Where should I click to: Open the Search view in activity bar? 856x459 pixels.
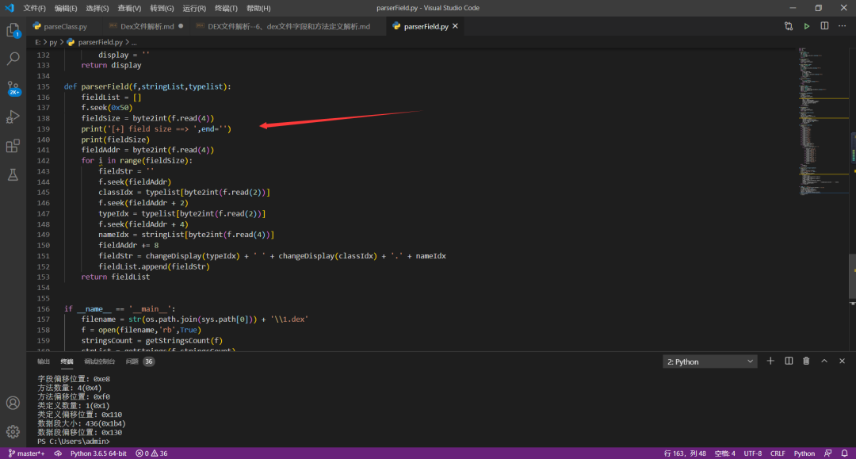[x=13, y=59]
